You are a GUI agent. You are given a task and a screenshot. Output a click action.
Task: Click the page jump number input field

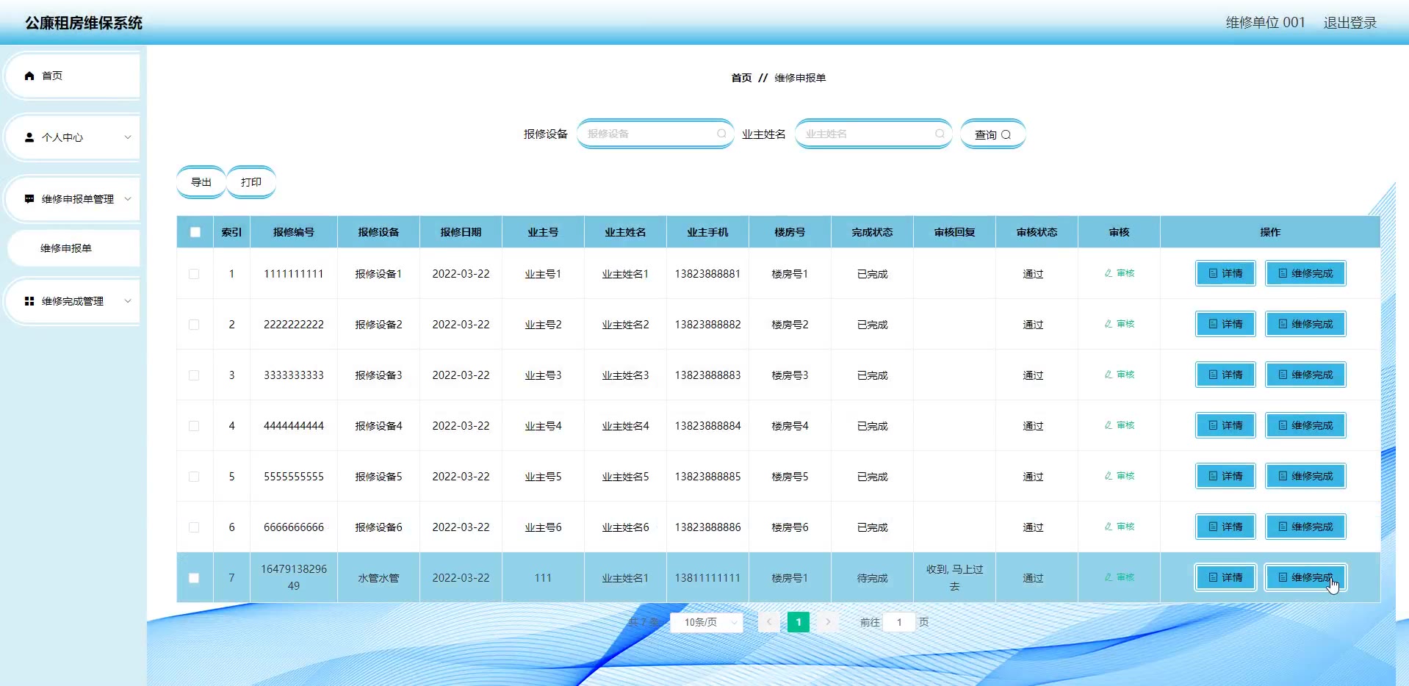(x=898, y=622)
